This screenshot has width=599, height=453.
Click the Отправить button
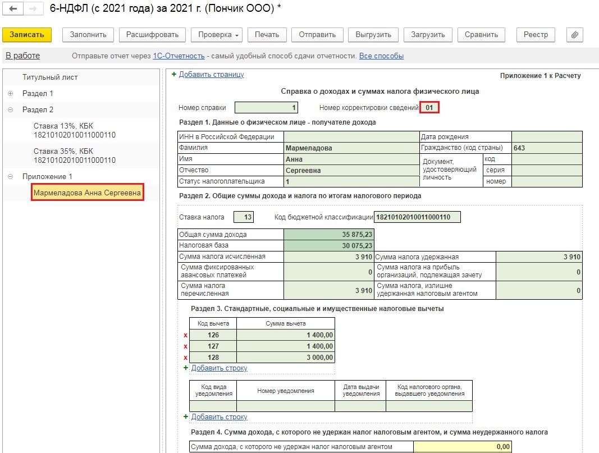317,35
